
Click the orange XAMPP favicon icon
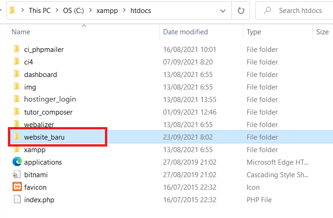(17, 187)
